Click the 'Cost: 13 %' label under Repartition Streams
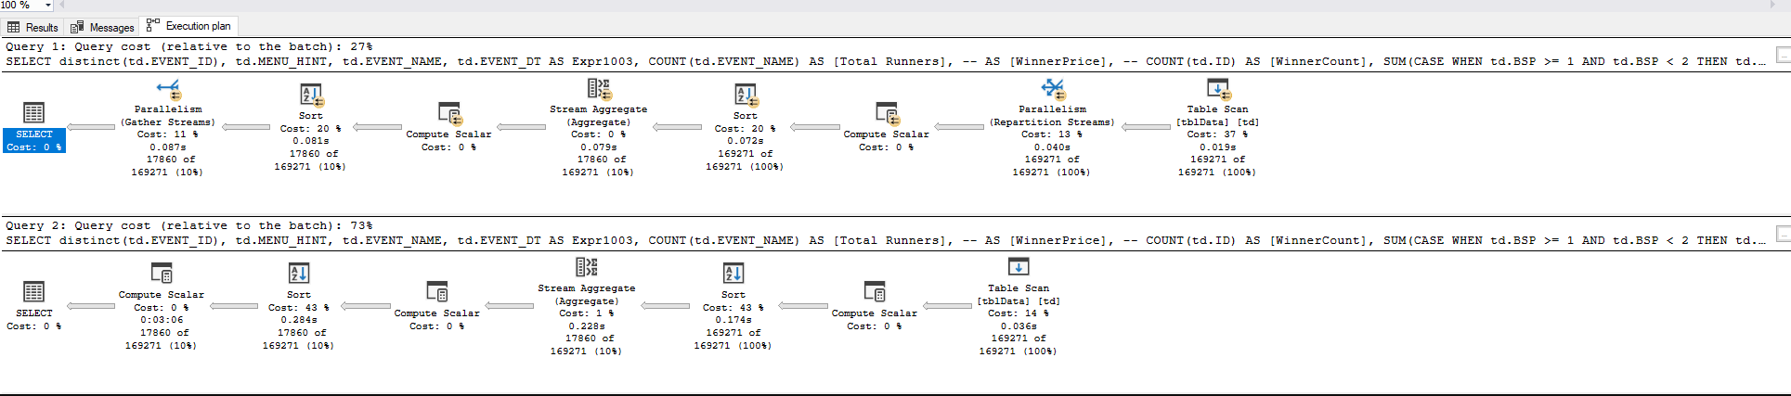The width and height of the screenshot is (1791, 396). point(1052,134)
